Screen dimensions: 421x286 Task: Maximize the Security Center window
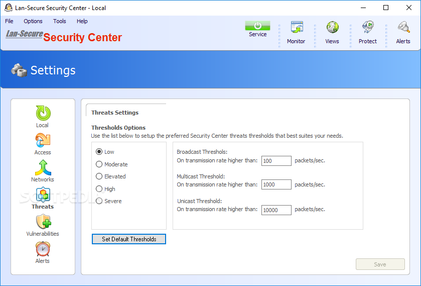pyautogui.click(x=386, y=8)
